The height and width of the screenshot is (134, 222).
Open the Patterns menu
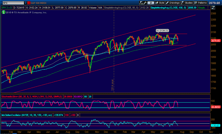(x=200, y=3)
